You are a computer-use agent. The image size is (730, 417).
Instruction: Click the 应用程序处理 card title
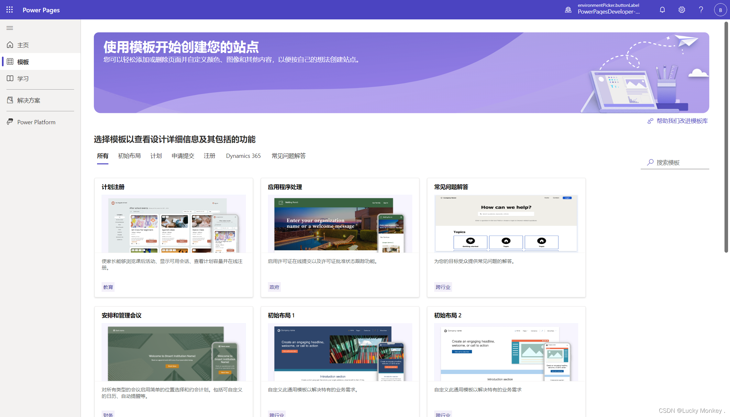point(285,187)
